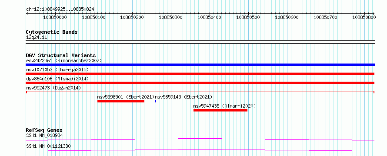Click the red nsv1071053 variant bar
The image size is (387, 156).
click(200, 74)
